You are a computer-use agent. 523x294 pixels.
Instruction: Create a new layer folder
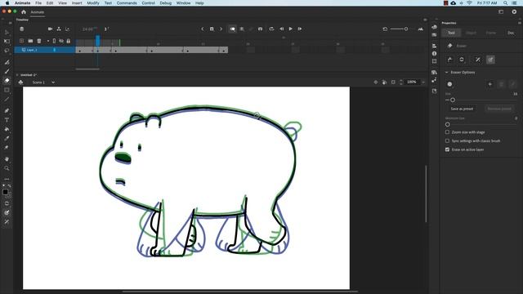tap(30, 41)
